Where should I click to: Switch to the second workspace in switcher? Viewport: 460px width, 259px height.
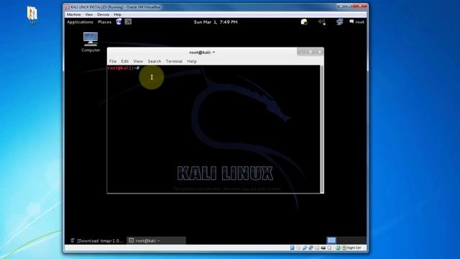(x=341, y=240)
